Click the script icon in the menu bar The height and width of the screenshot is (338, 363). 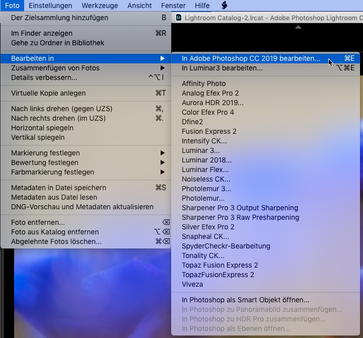(x=224, y=6)
